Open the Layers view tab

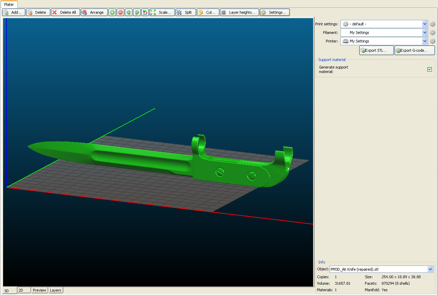pos(55,290)
